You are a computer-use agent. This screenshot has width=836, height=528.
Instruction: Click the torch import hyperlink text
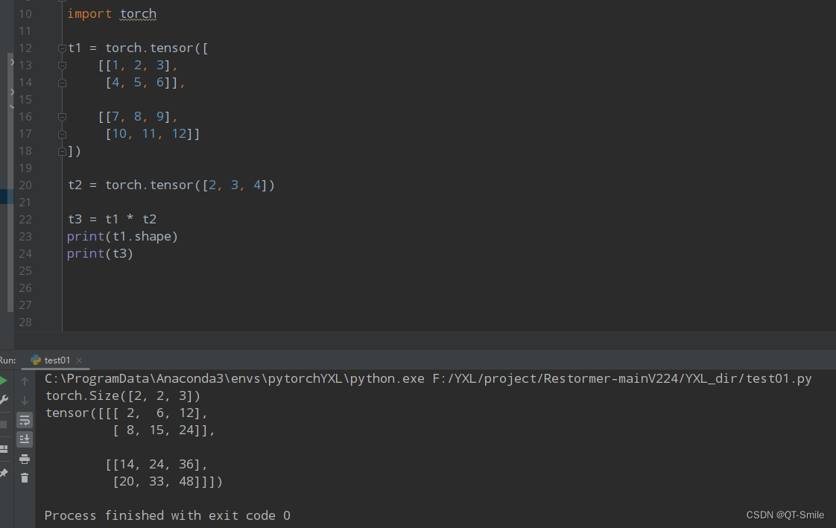138,13
